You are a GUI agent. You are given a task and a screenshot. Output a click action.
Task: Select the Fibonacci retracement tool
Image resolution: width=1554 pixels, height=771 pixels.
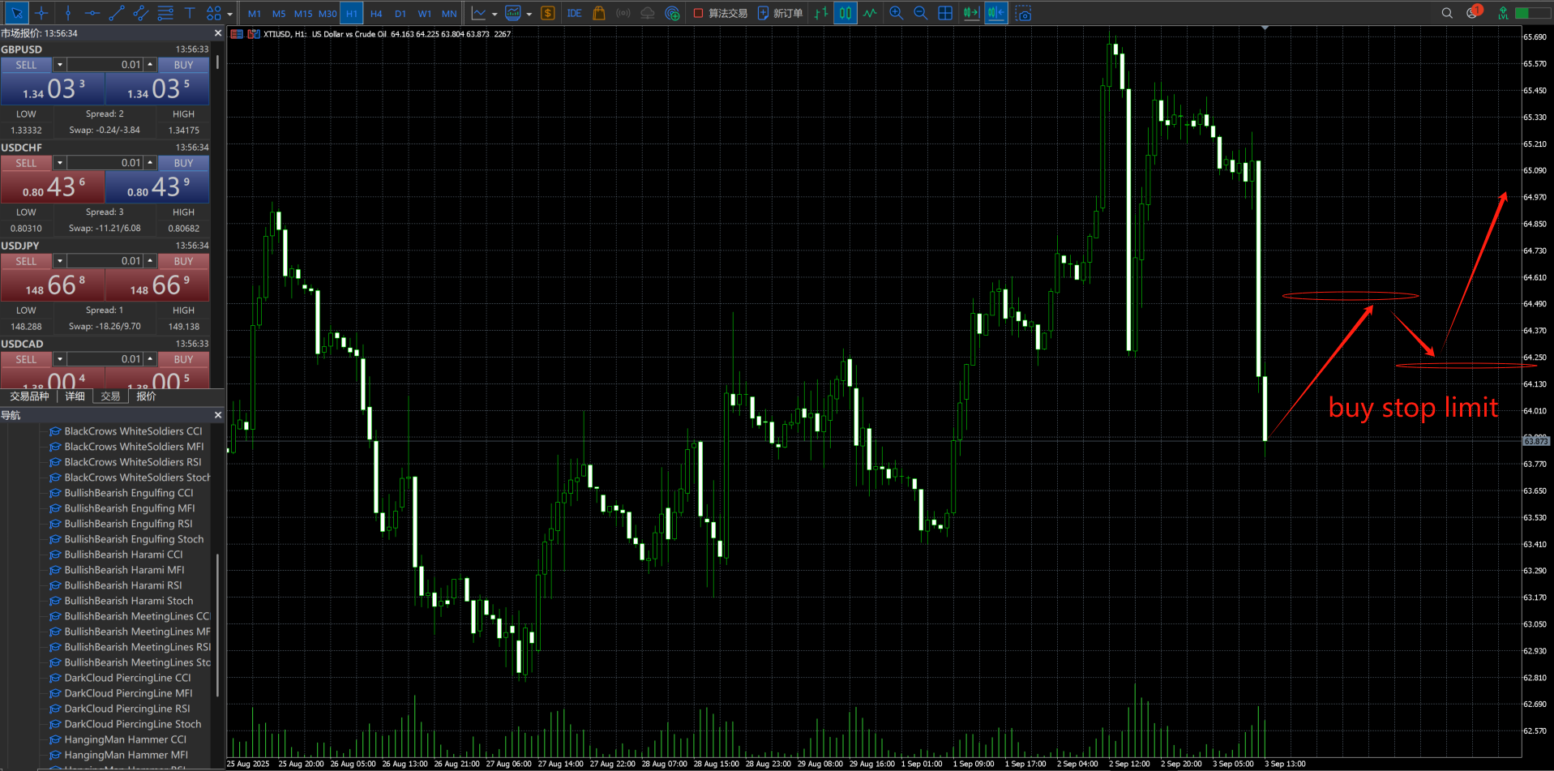(165, 13)
